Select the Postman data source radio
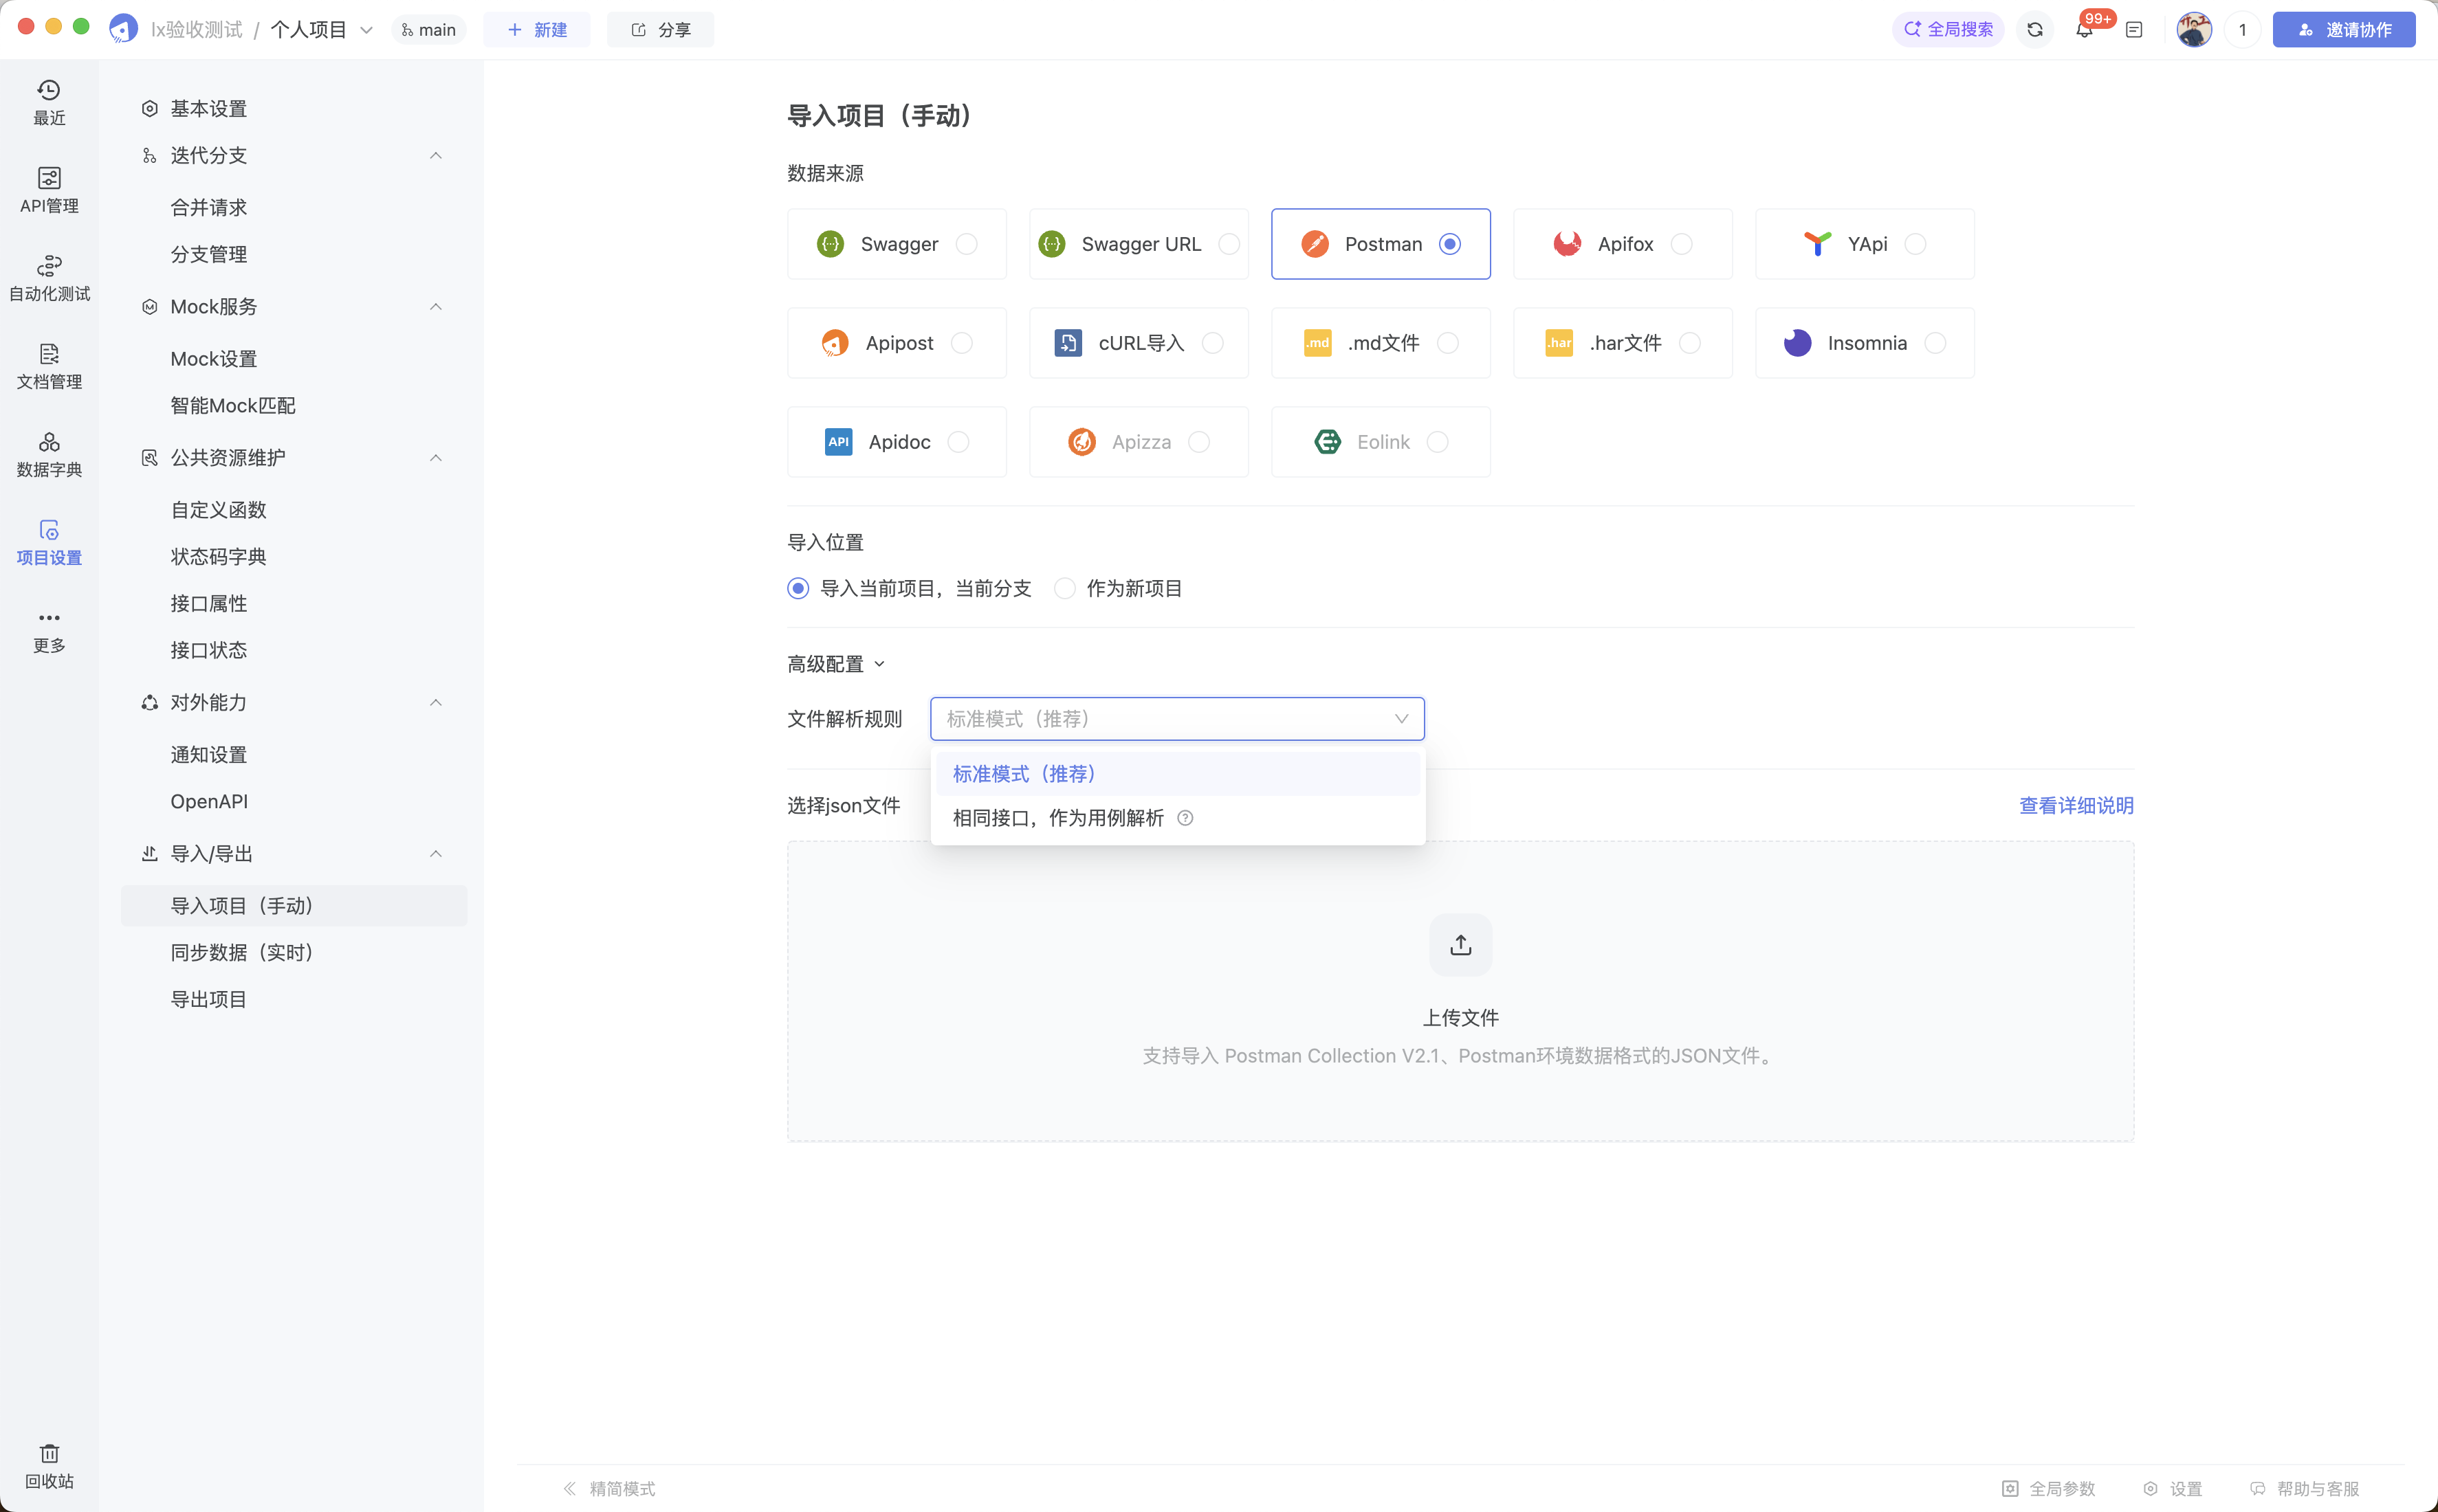Image resolution: width=2438 pixels, height=1512 pixels. pyautogui.click(x=1449, y=244)
